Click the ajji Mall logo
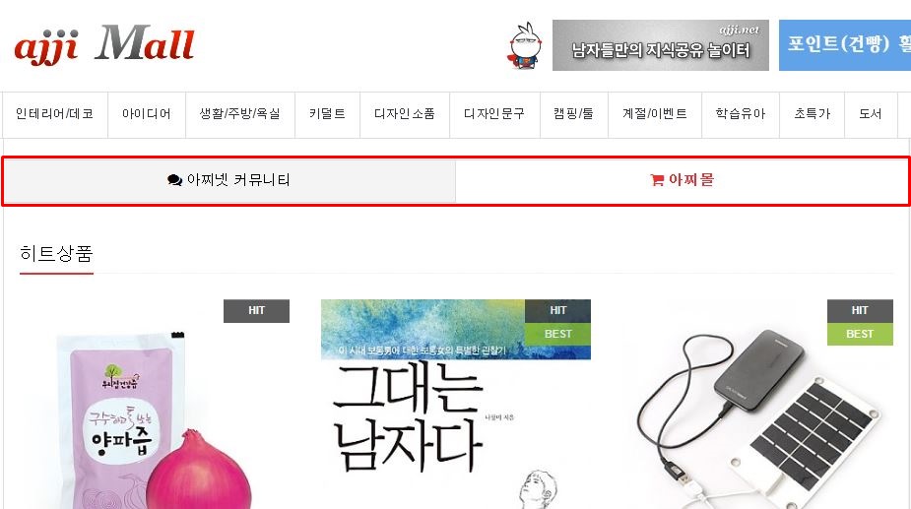The image size is (911, 509). [x=104, y=43]
